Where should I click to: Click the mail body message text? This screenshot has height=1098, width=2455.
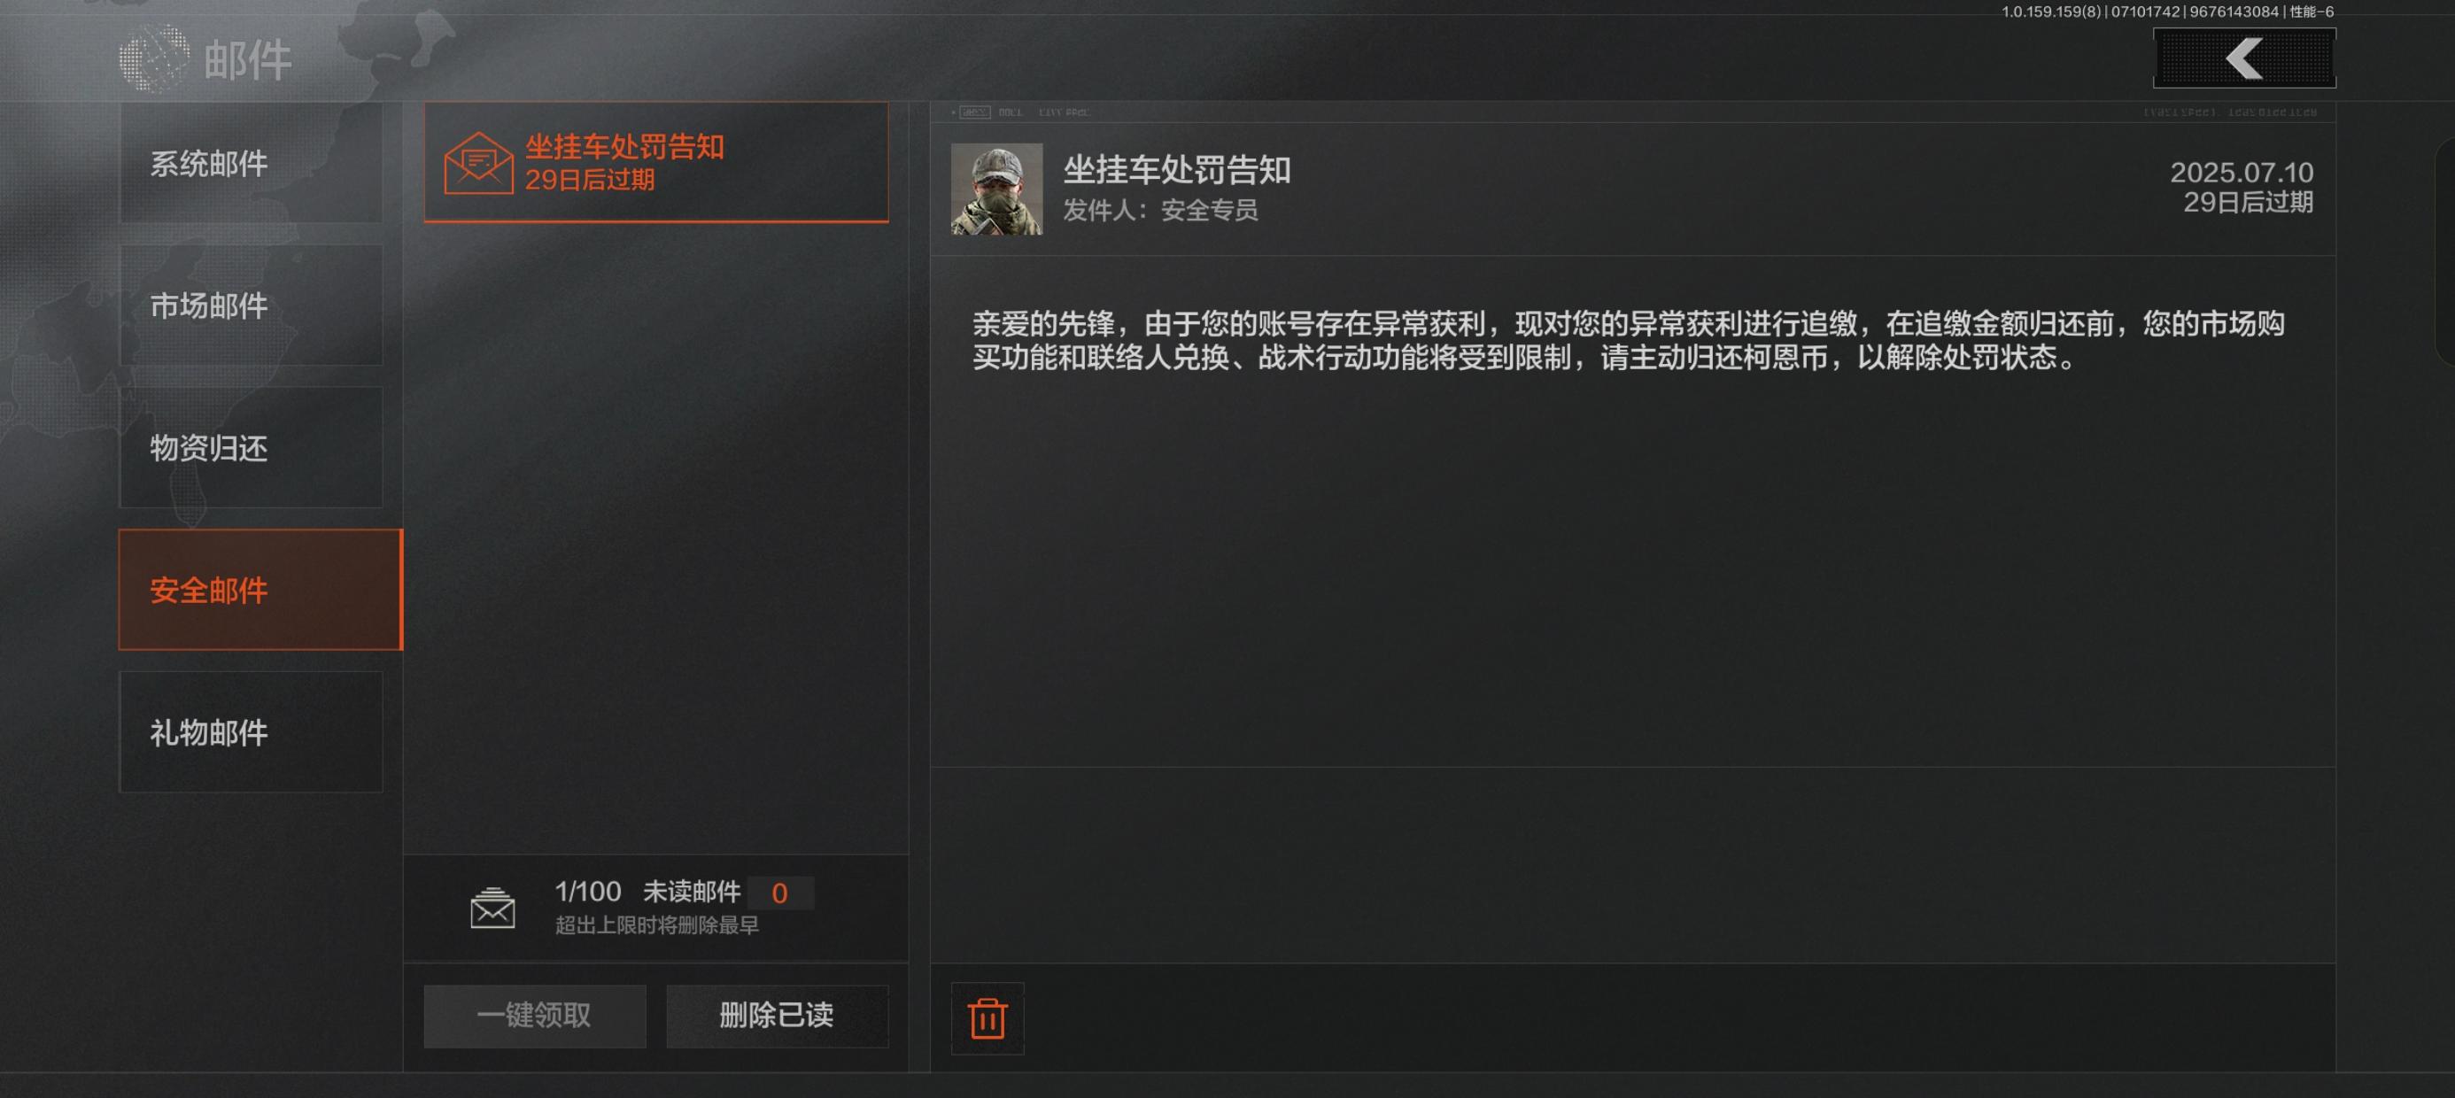point(1628,340)
